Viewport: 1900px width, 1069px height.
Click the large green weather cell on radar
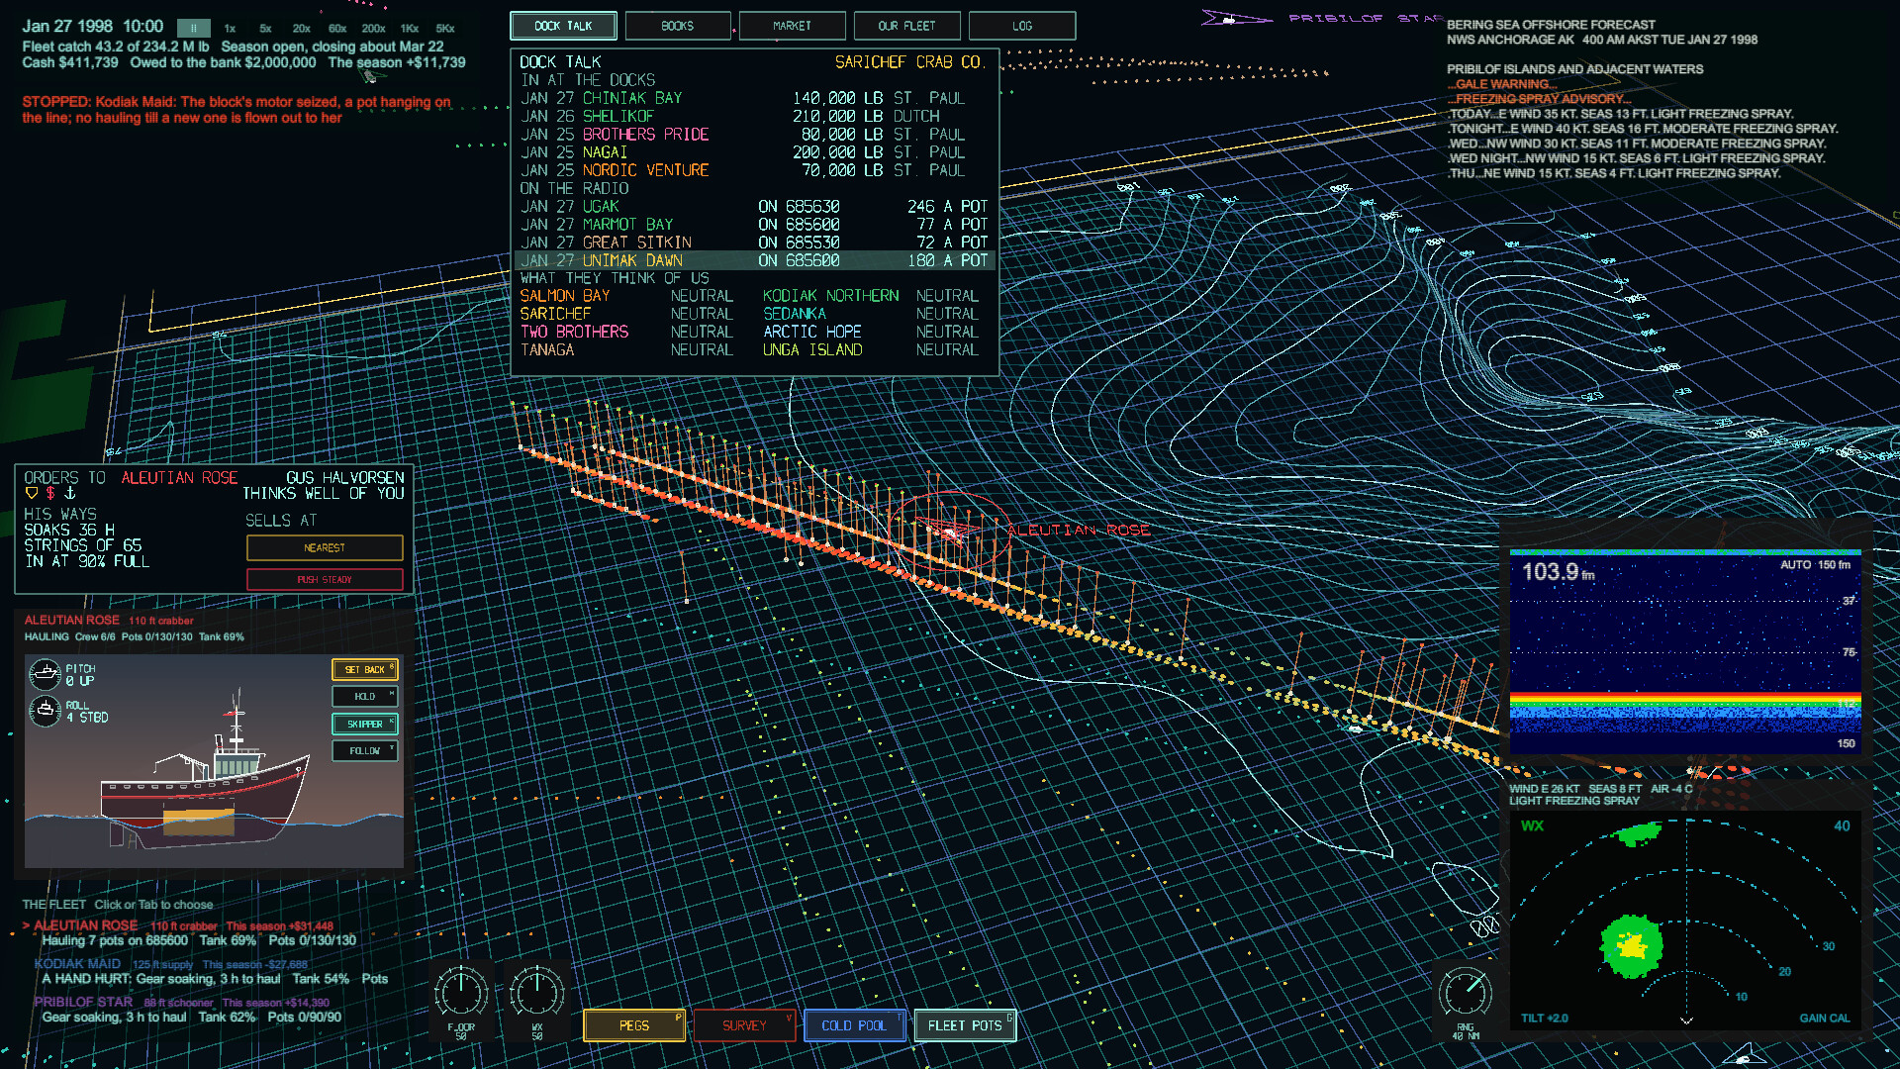pyautogui.click(x=1631, y=945)
